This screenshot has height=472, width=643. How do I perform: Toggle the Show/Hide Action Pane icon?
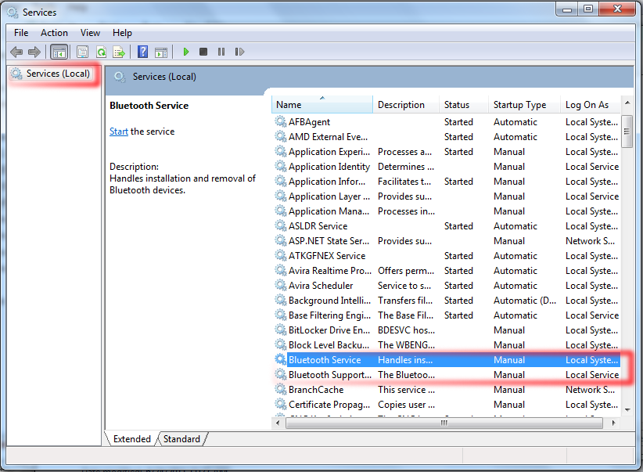click(x=161, y=52)
